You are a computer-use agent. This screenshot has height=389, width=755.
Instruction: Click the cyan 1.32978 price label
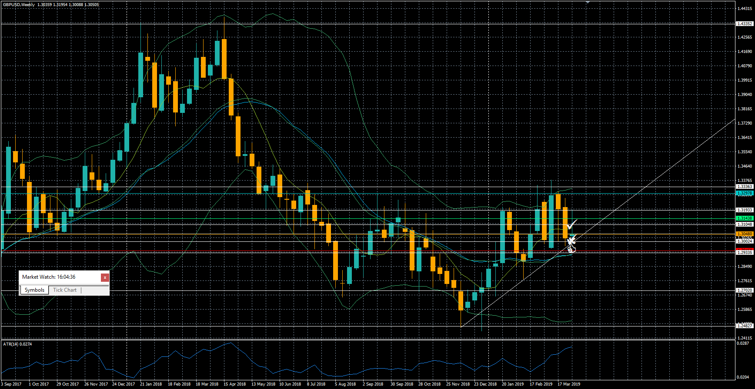point(744,193)
